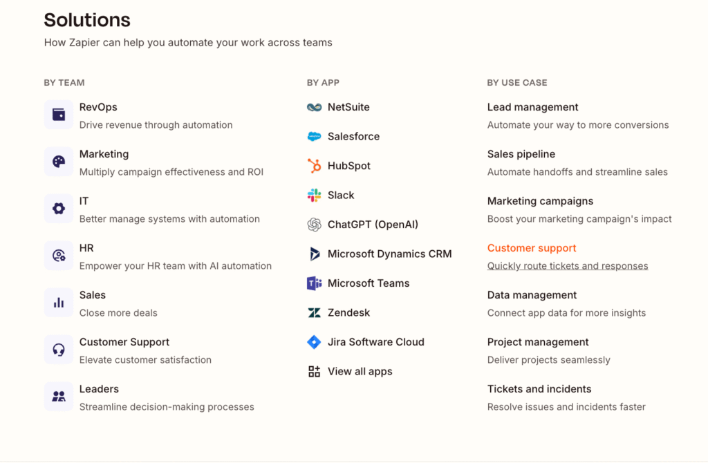
Task: Click the IT gear icon
Action: (x=59, y=209)
